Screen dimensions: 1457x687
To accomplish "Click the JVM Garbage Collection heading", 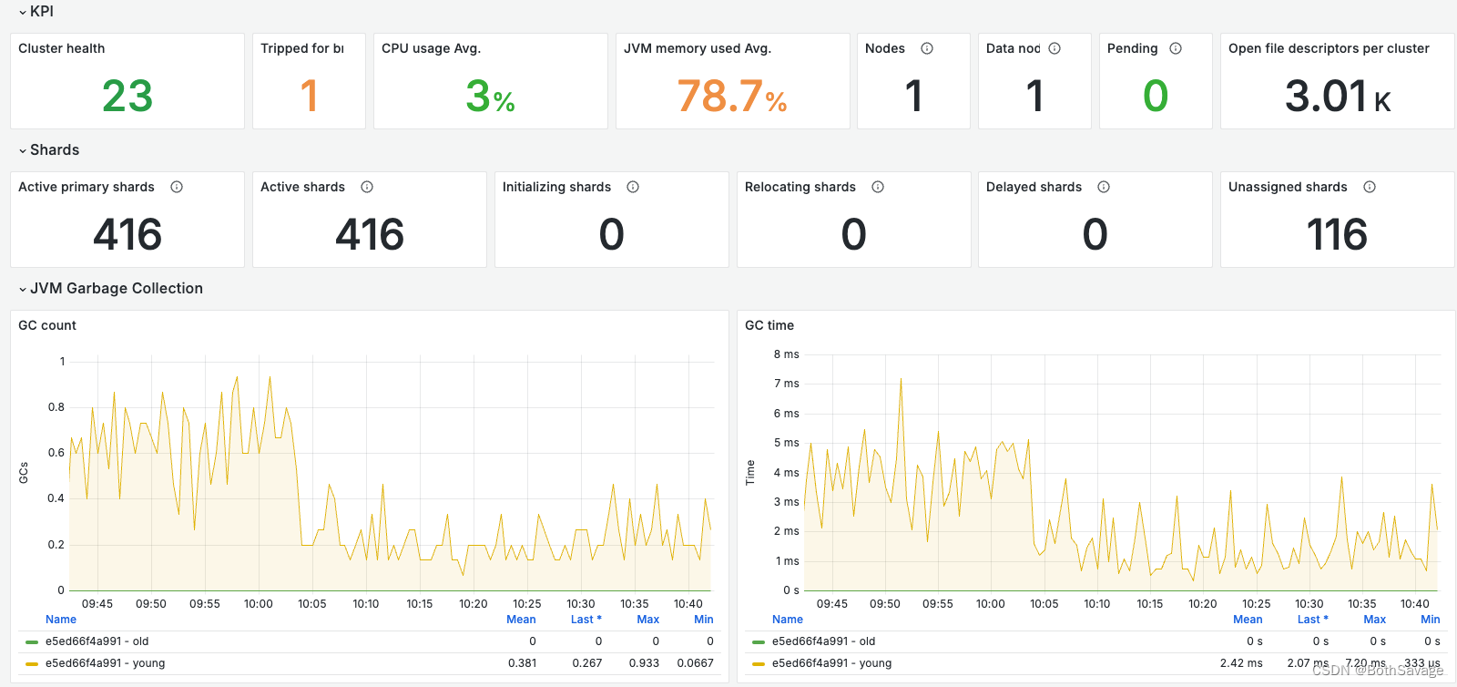I will pos(117,289).
